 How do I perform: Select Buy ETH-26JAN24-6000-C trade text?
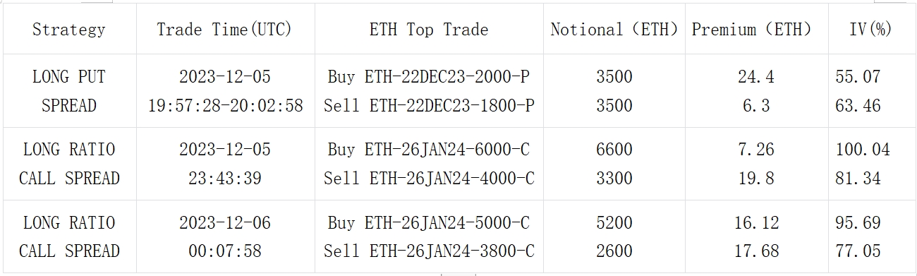pos(428,150)
